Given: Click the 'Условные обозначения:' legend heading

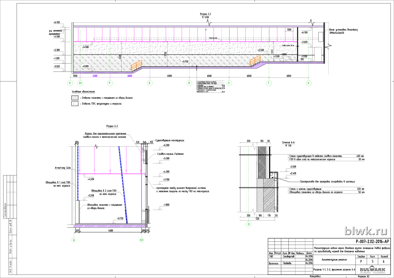Looking at the screenshot, I should pos(83,92).
